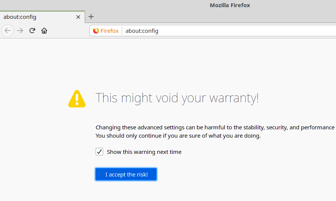336x201 pixels.
Task: Open a new tab with plus icon
Action: point(91,17)
